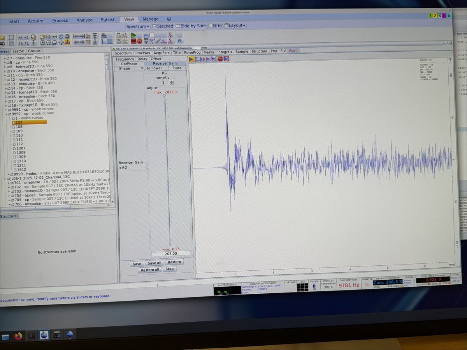Open the Process menu
Image resolution: width=467 pixels, height=350 pixels.
[x=60, y=20]
